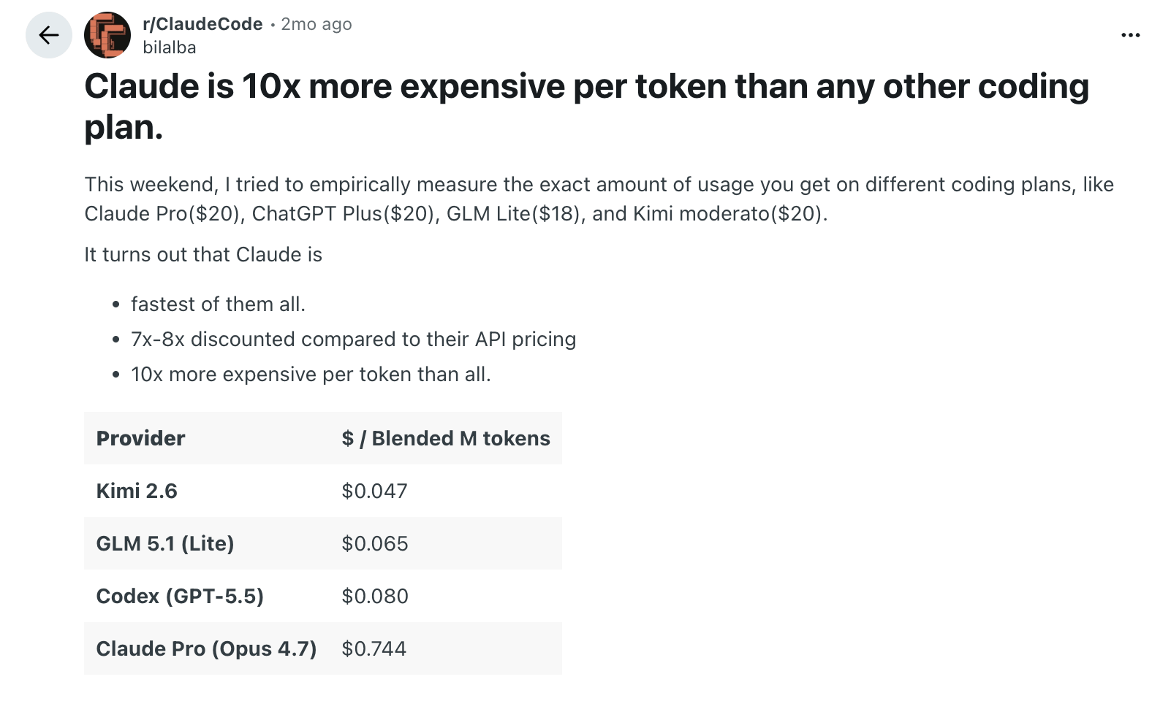Click the '10x more expensive per token' bullet

[x=311, y=374]
